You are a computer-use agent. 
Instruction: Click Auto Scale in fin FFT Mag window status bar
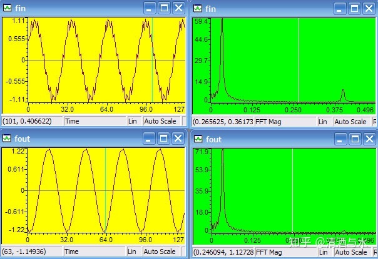pos(352,122)
